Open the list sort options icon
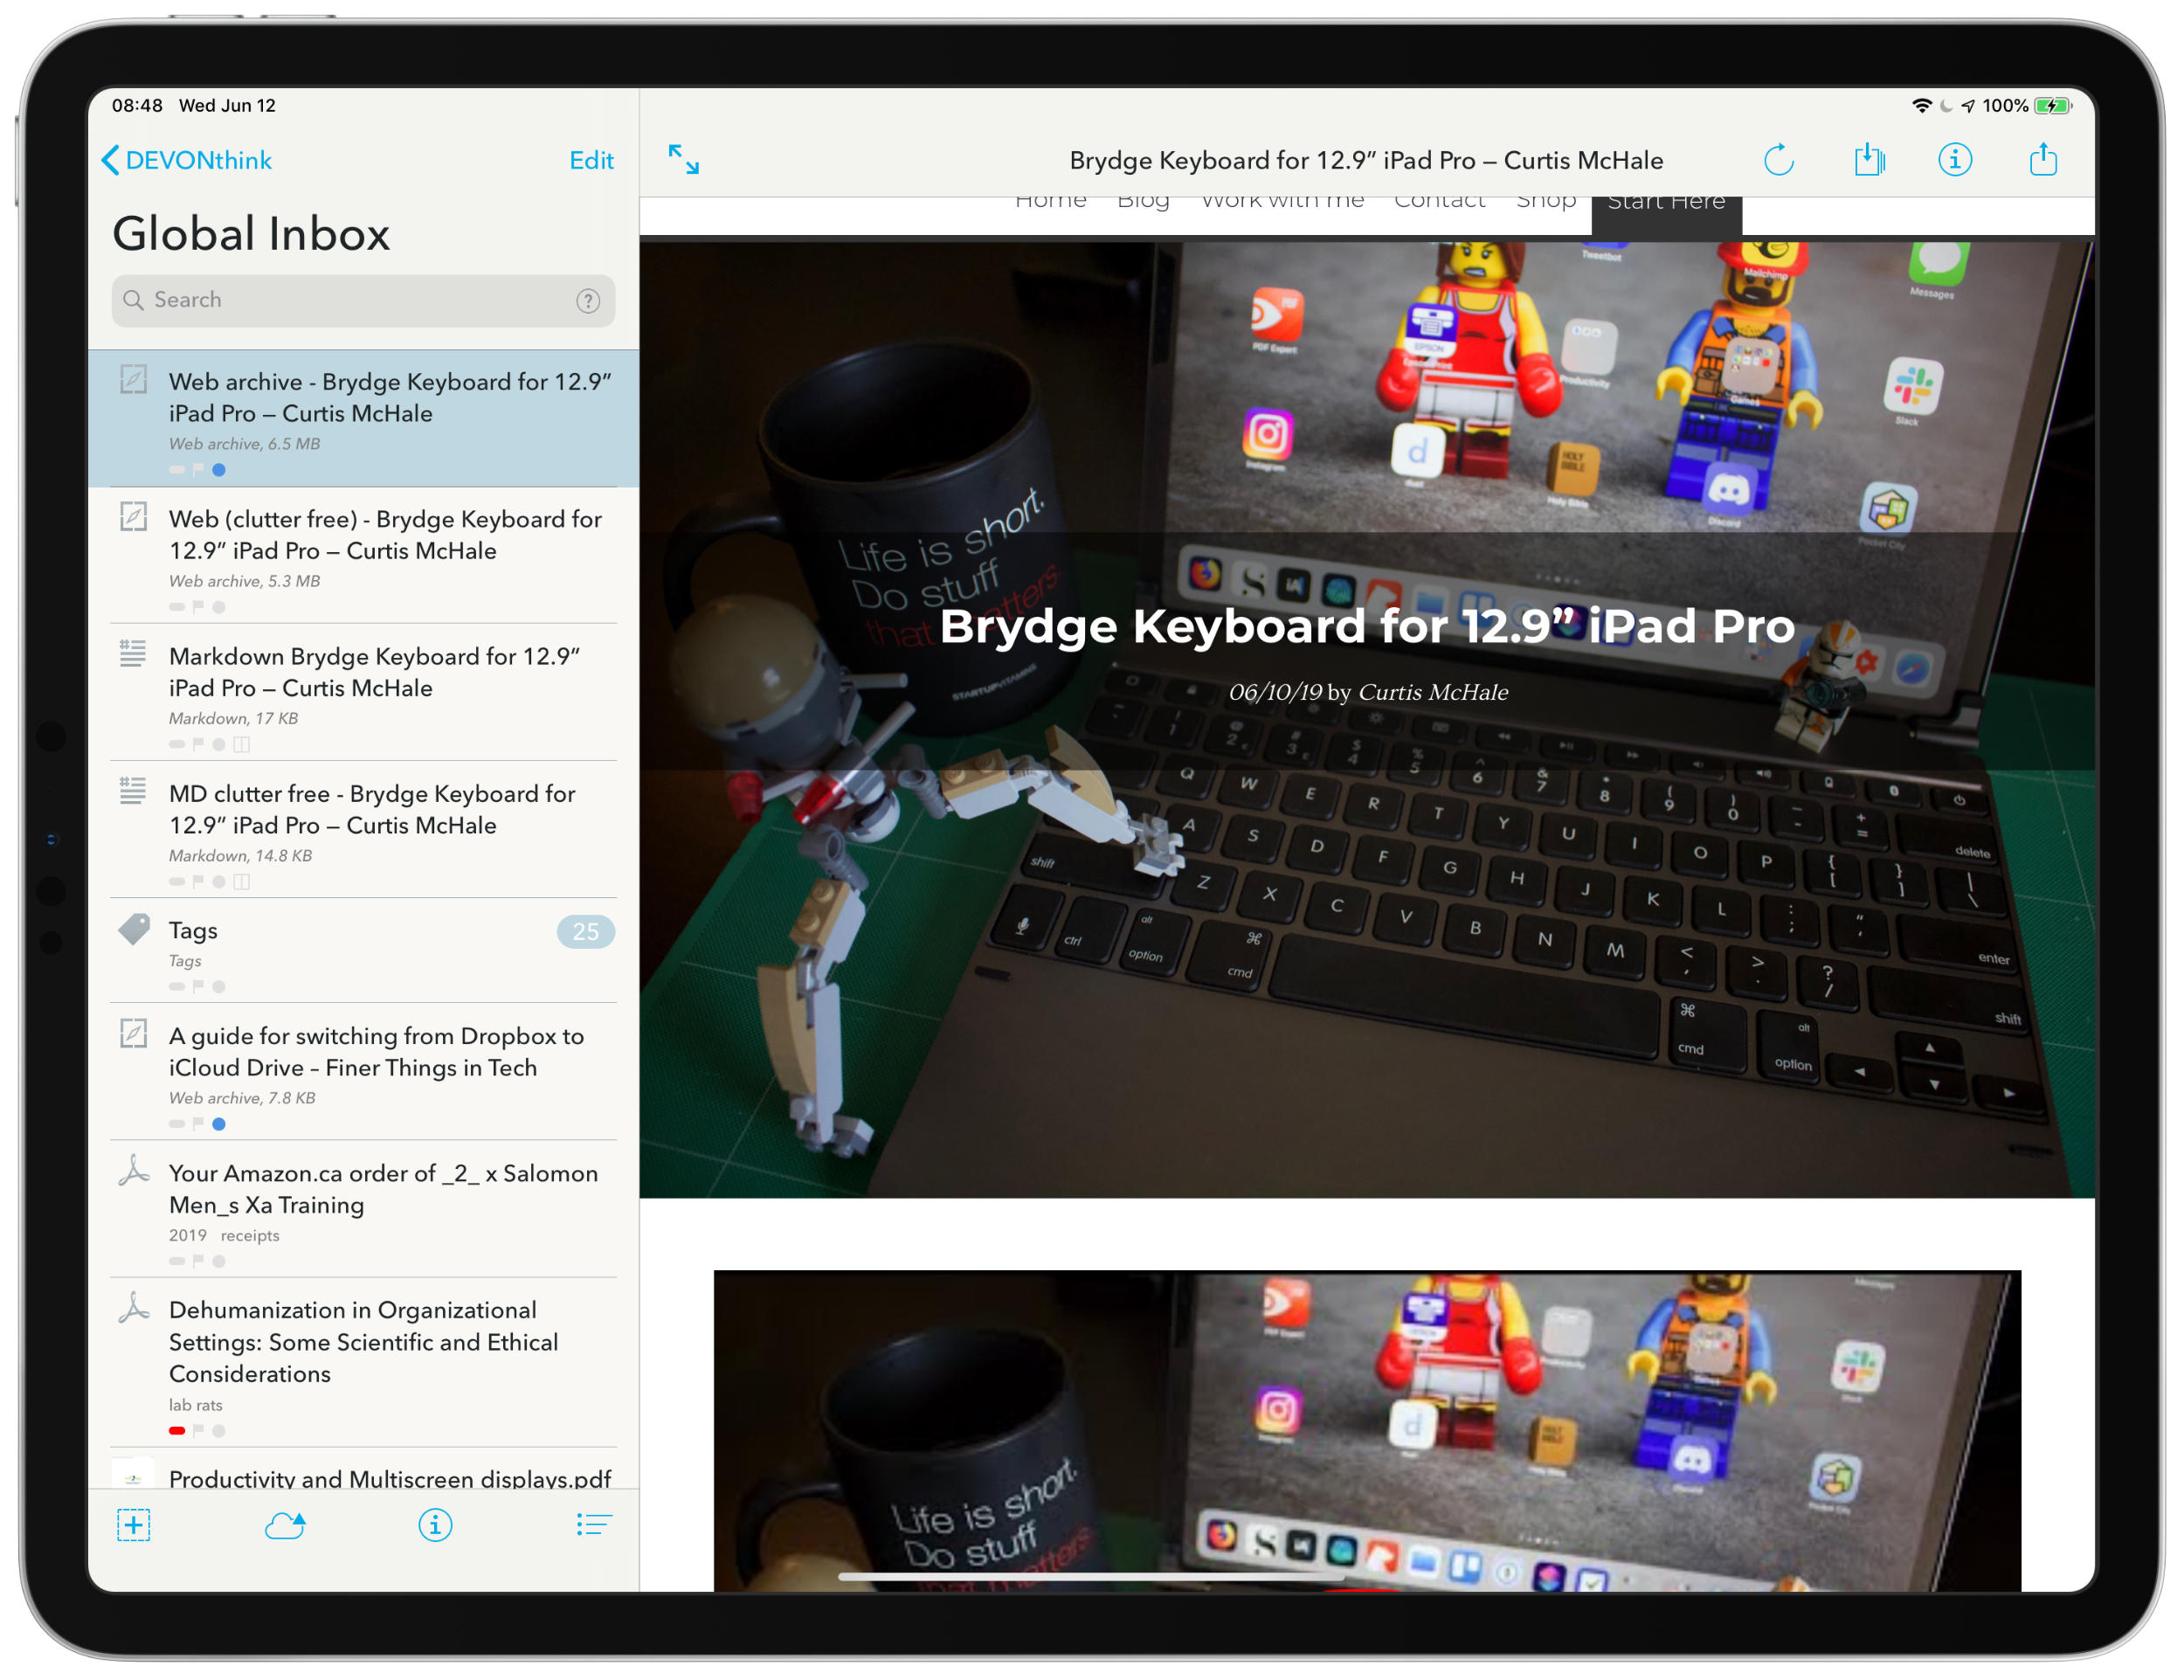This screenshot has width=2184, height=1680. point(593,1525)
